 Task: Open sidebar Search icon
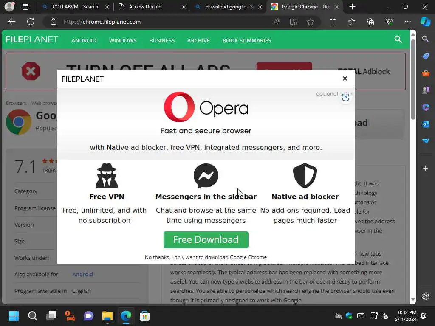coord(426,39)
